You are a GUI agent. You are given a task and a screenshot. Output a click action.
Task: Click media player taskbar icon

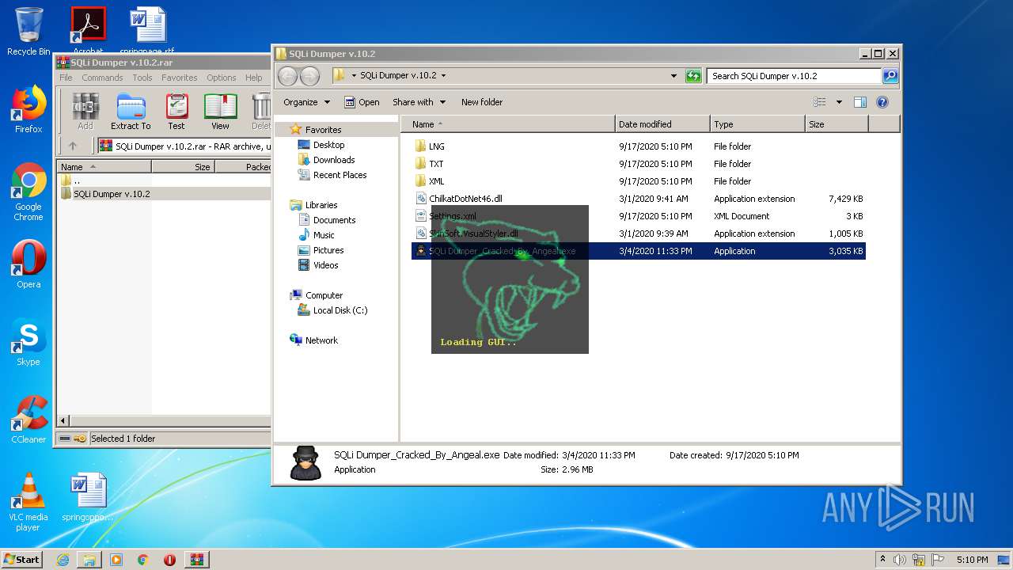pos(116,560)
